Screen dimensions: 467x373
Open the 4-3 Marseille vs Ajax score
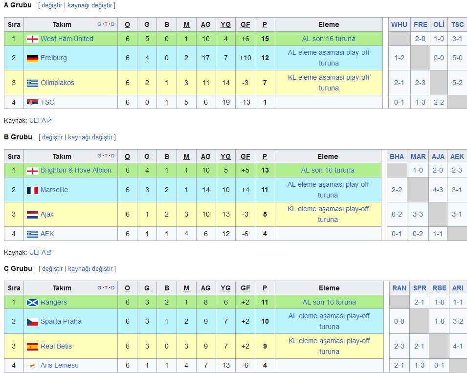[x=438, y=190]
